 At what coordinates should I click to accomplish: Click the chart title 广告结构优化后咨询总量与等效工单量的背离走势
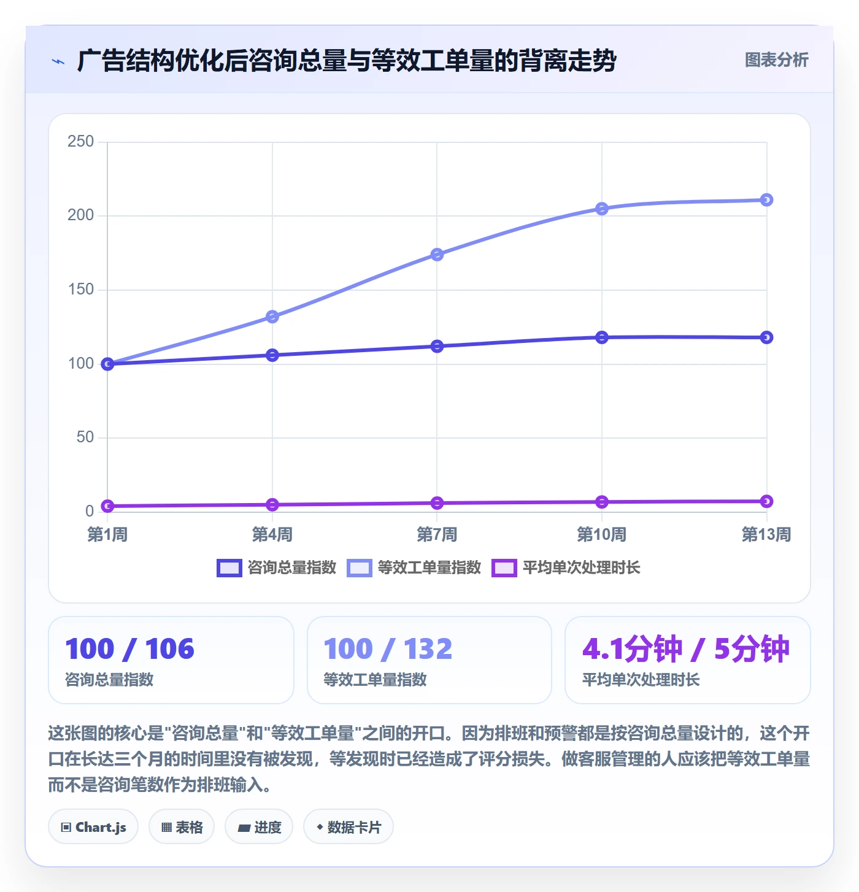pos(347,61)
